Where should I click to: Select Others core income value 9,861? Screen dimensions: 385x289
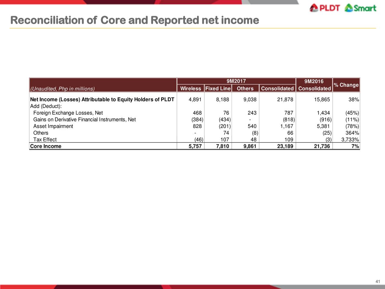pyautogui.click(x=250, y=146)
